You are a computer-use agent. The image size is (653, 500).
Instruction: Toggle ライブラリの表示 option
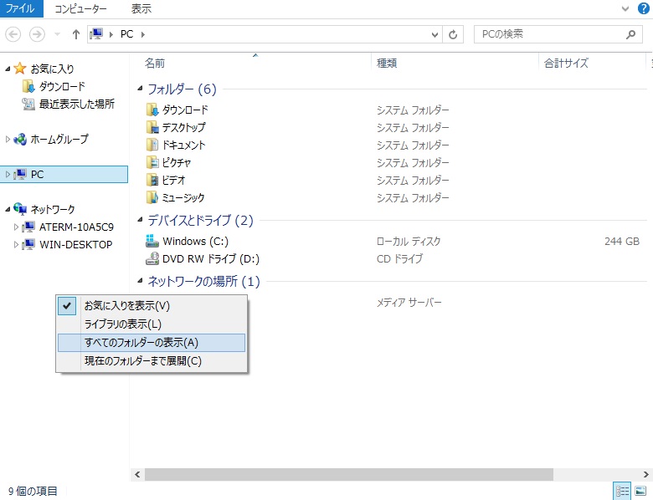tap(122, 324)
